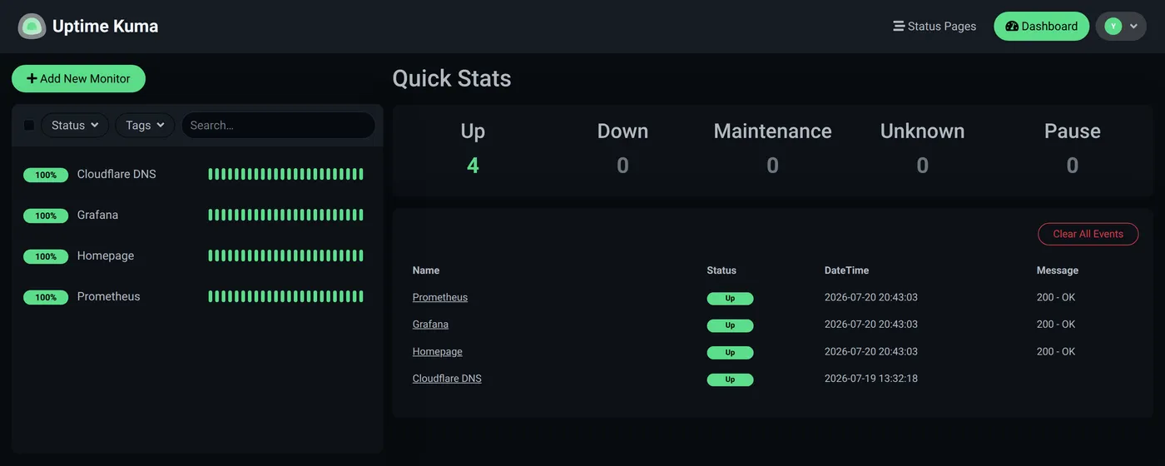The image size is (1165, 466).
Task: Click the Name column header
Action: [x=426, y=270]
